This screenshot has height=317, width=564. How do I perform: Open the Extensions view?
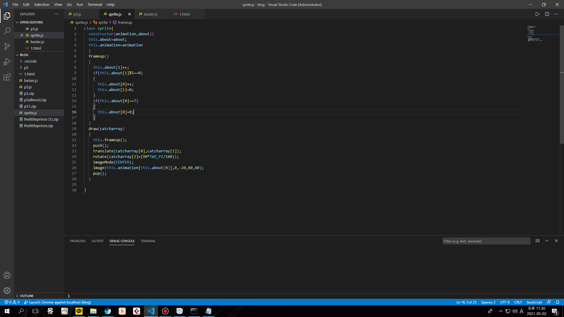coord(7,77)
